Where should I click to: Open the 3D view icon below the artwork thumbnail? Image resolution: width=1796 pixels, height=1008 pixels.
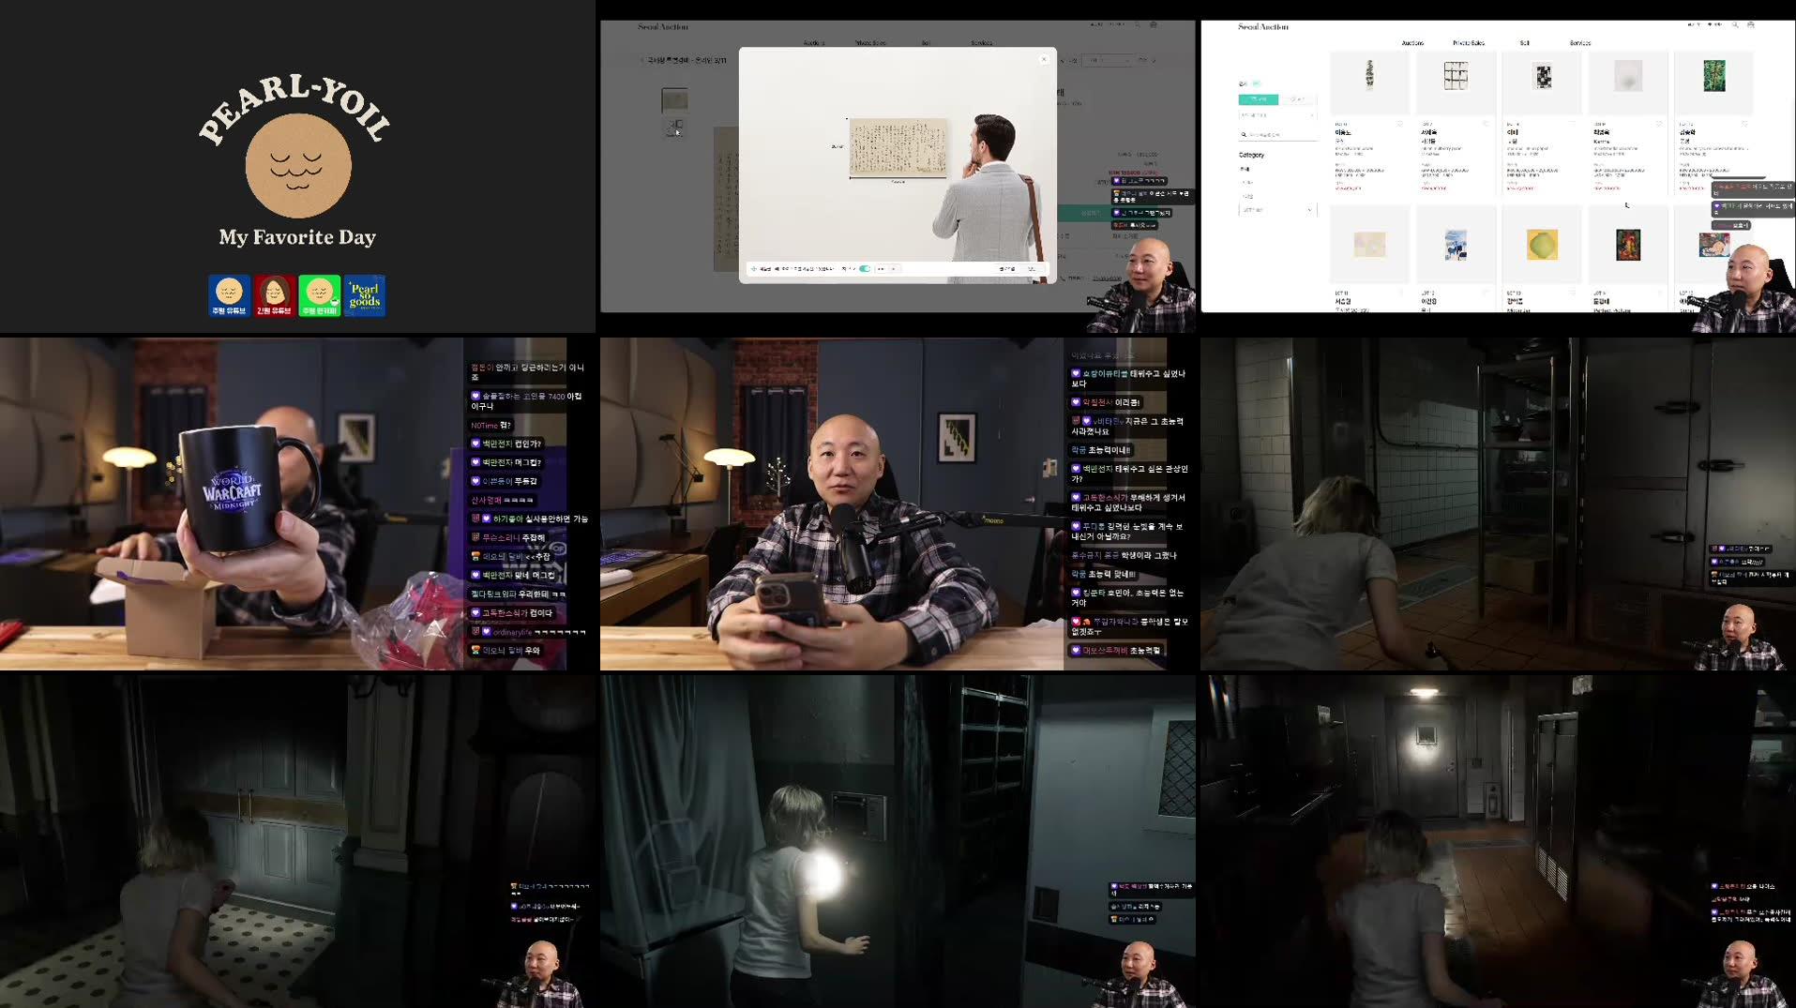(x=673, y=130)
